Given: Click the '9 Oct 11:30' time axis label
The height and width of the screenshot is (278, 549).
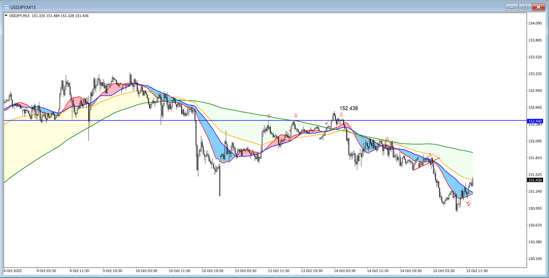Looking at the screenshot, I should pyautogui.click(x=79, y=271).
